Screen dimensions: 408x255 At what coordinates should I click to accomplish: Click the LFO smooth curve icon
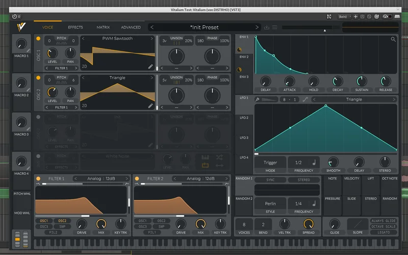tap(305, 99)
